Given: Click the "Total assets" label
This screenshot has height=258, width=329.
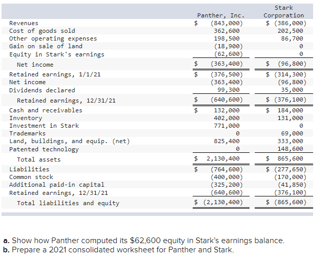Looking at the screenshot, I should click(x=38, y=160).
